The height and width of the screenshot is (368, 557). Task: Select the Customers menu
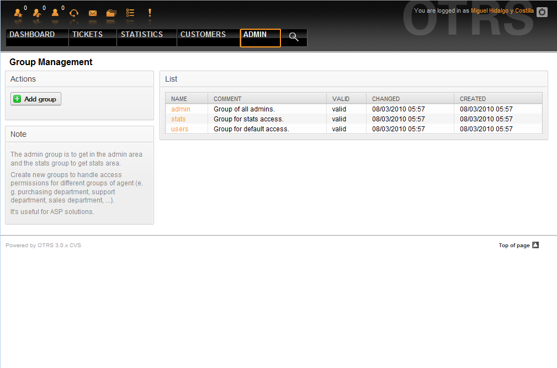click(x=203, y=35)
